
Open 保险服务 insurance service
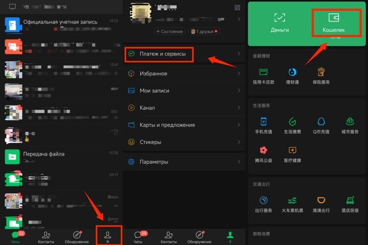321,76
